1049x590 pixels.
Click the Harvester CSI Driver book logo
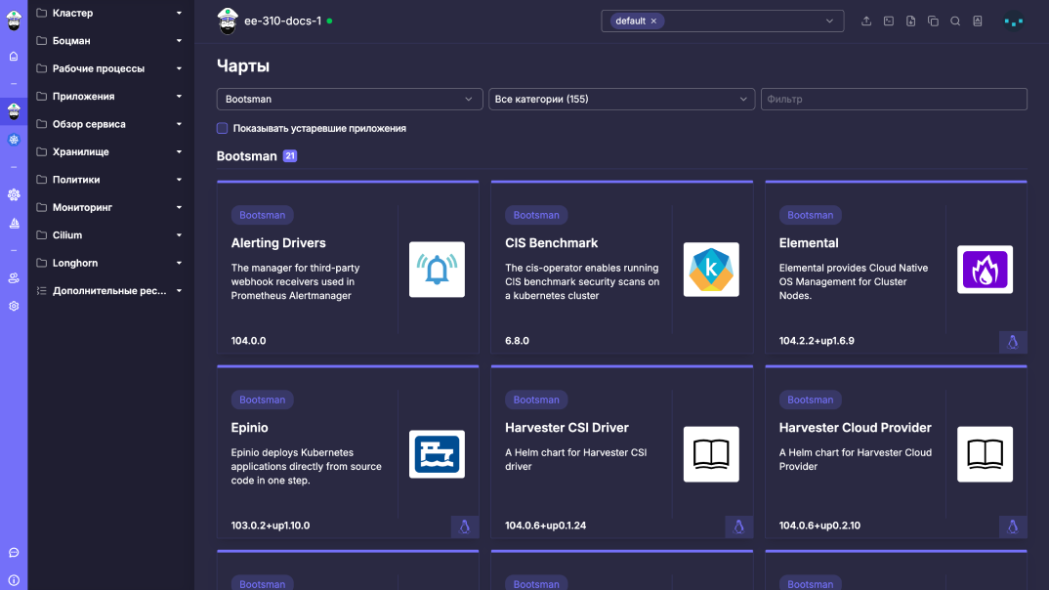pyautogui.click(x=711, y=454)
